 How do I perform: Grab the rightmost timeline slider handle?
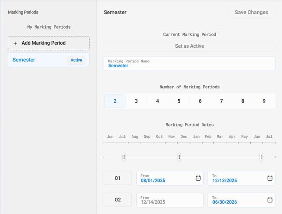coord(261,157)
